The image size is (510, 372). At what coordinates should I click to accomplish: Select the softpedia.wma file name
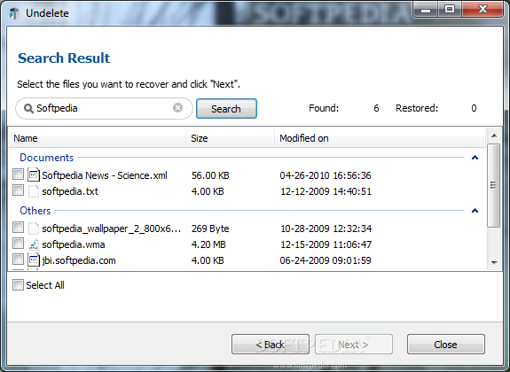(74, 244)
